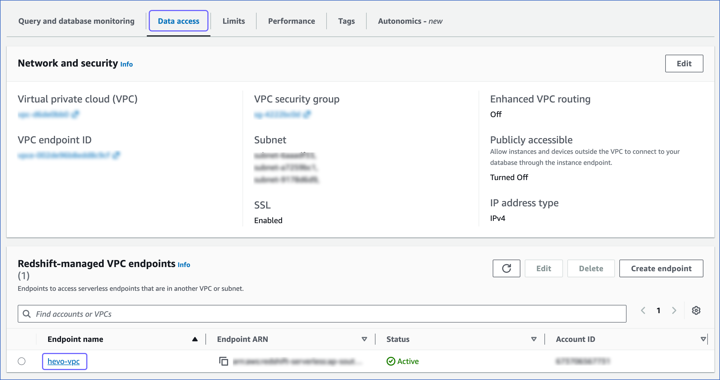Select the hevo-vpc endpoint row

(x=22, y=361)
